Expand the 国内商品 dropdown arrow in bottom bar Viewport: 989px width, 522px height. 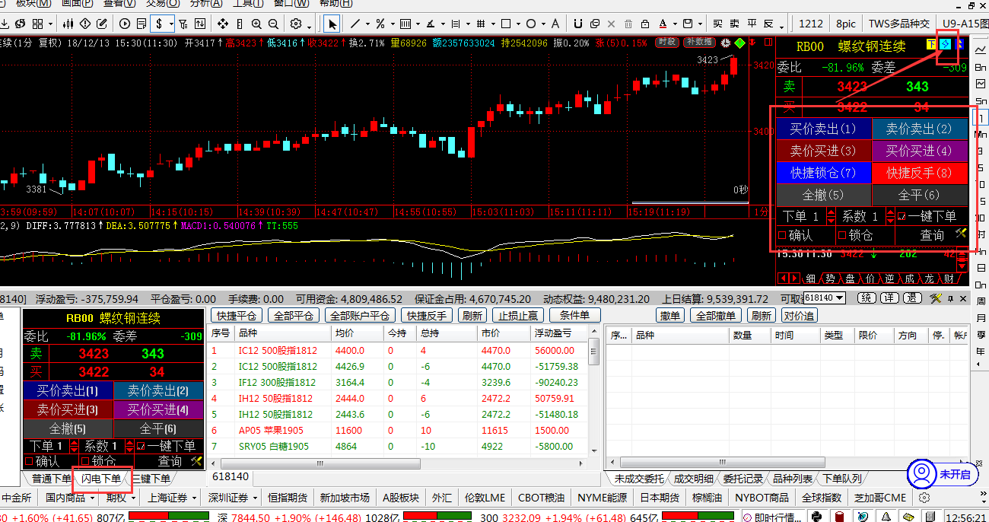[92, 498]
